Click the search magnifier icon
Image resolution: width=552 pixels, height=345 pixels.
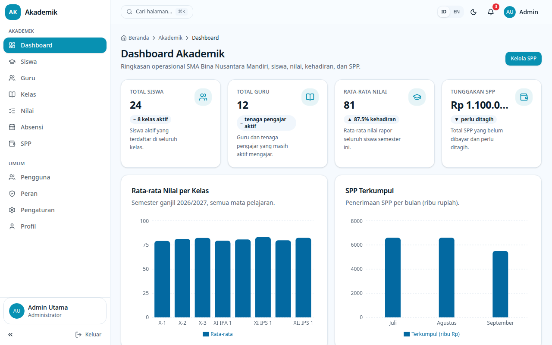[x=129, y=12]
